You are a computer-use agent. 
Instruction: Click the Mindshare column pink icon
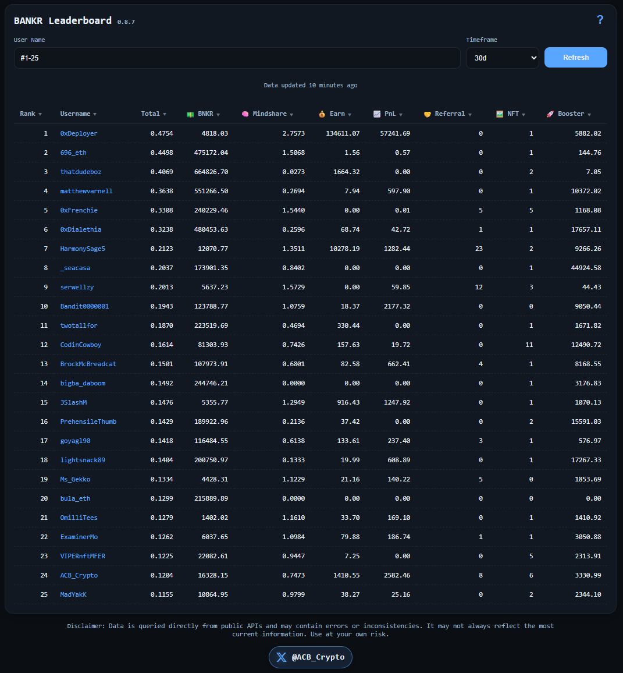coord(245,114)
